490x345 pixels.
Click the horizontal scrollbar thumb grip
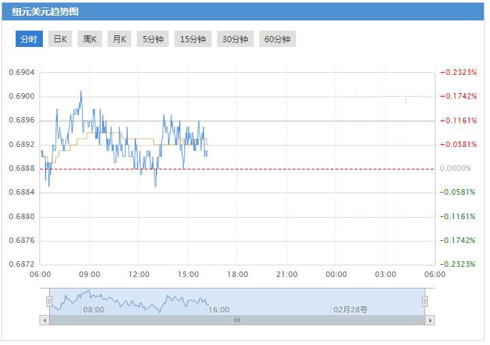pyautogui.click(x=238, y=320)
